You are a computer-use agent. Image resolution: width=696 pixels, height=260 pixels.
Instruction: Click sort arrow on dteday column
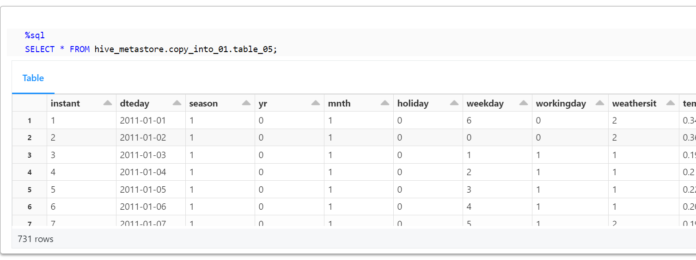tap(177, 103)
